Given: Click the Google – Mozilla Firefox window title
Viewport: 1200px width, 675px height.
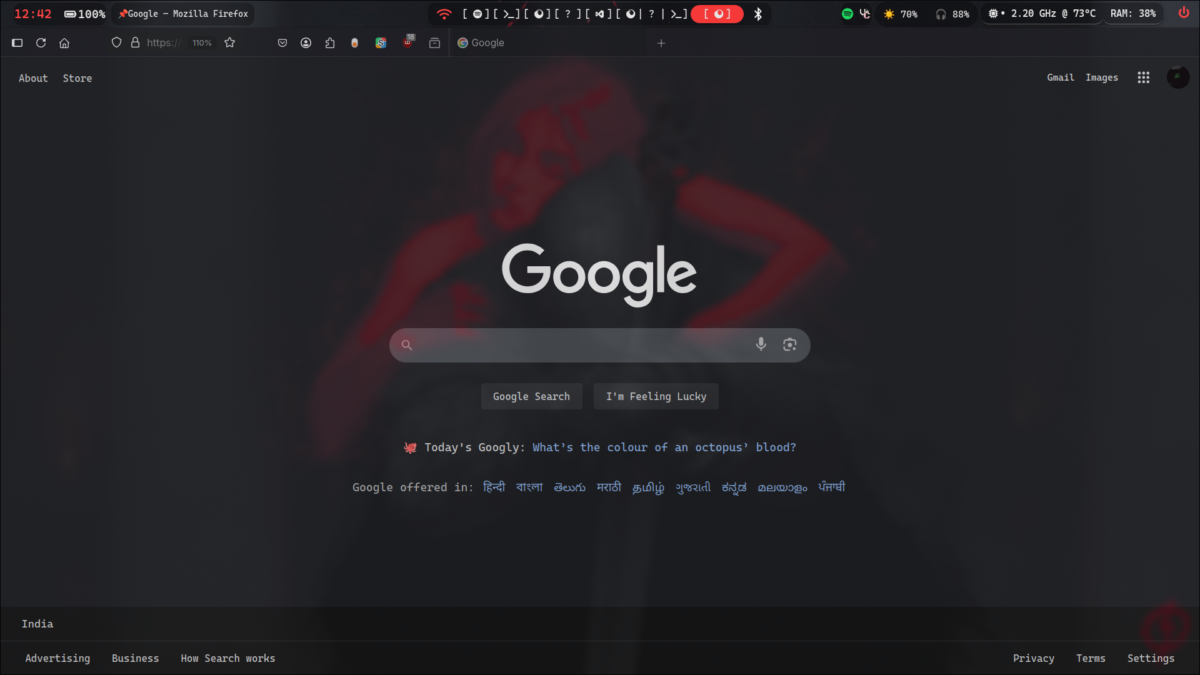Looking at the screenshot, I should click(x=183, y=14).
